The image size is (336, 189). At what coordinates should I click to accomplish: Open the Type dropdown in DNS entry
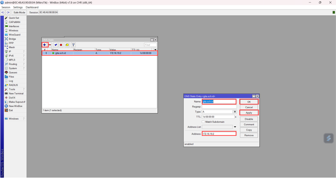(x=235, y=112)
